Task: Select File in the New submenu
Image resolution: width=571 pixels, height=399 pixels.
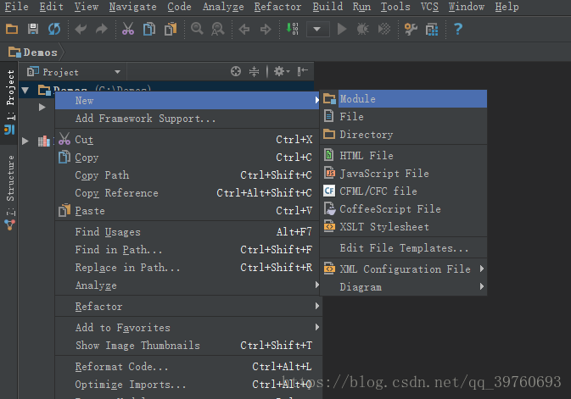Action: (x=403, y=117)
